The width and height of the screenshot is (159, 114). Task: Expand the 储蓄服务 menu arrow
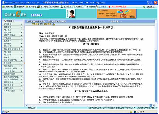[x=22, y=27]
